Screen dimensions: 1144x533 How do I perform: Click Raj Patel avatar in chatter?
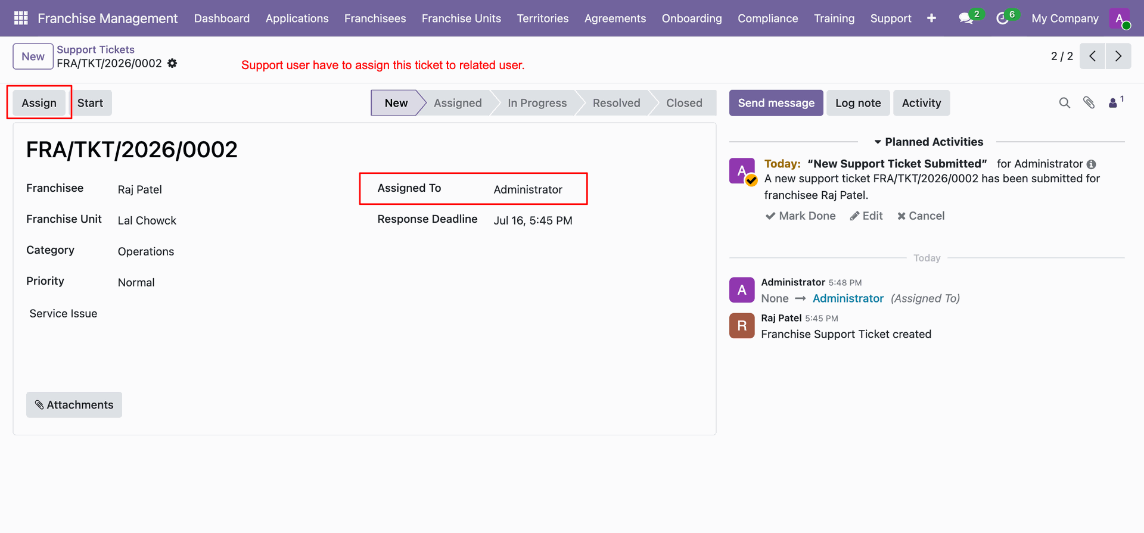(x=742, y=326)
